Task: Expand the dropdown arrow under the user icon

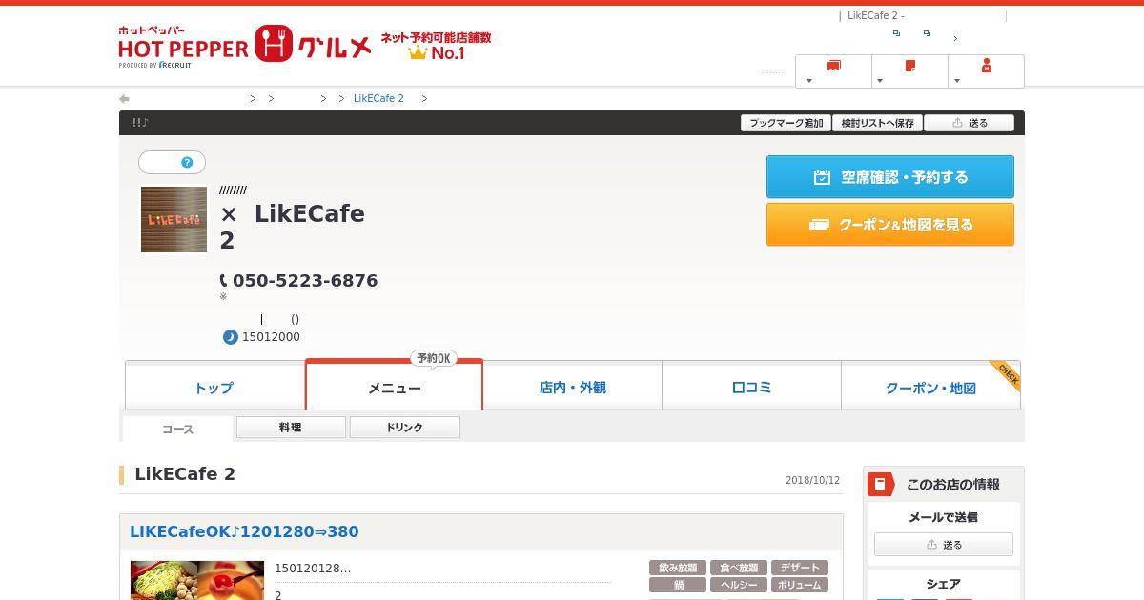Action: pyautogui.click(x=956, y=81)
